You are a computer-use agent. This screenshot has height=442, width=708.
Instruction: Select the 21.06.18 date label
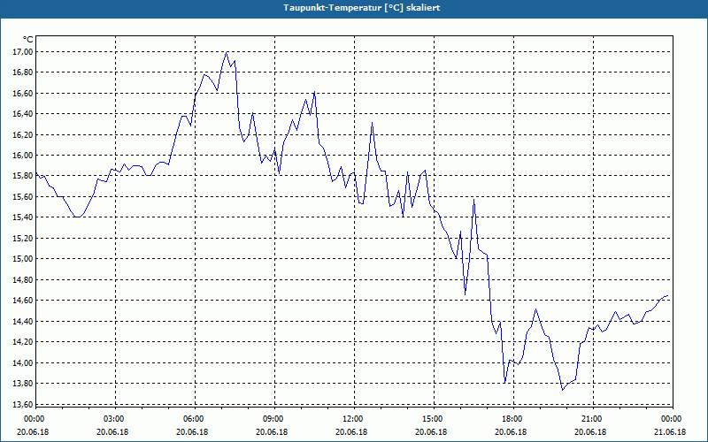671,432
